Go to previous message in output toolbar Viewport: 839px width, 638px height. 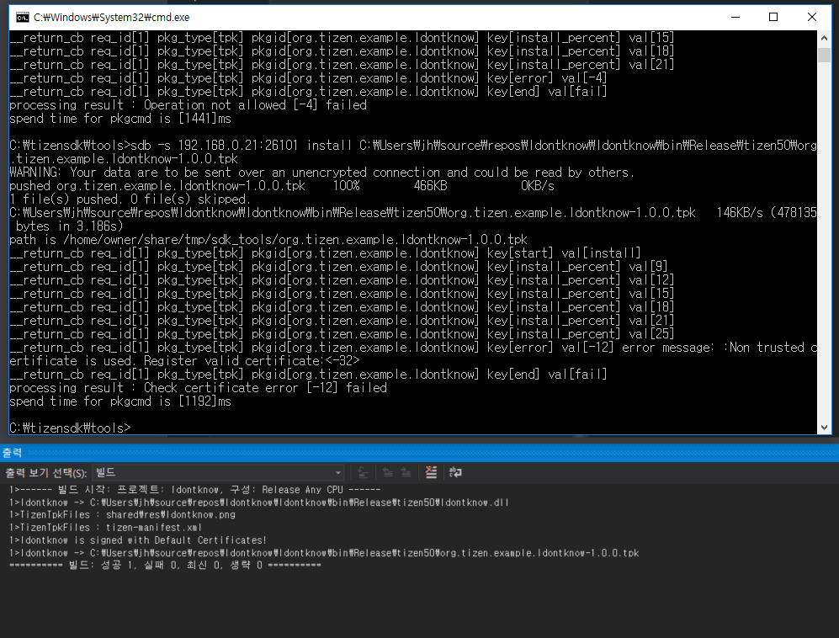[x=389, y=473]
